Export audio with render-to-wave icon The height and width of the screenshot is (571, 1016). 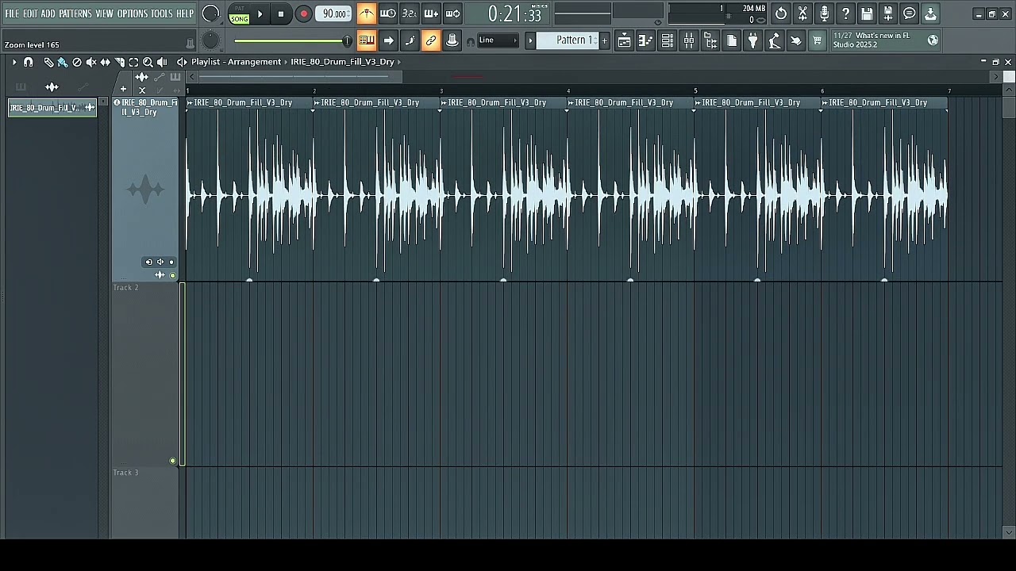click(888, 13)
